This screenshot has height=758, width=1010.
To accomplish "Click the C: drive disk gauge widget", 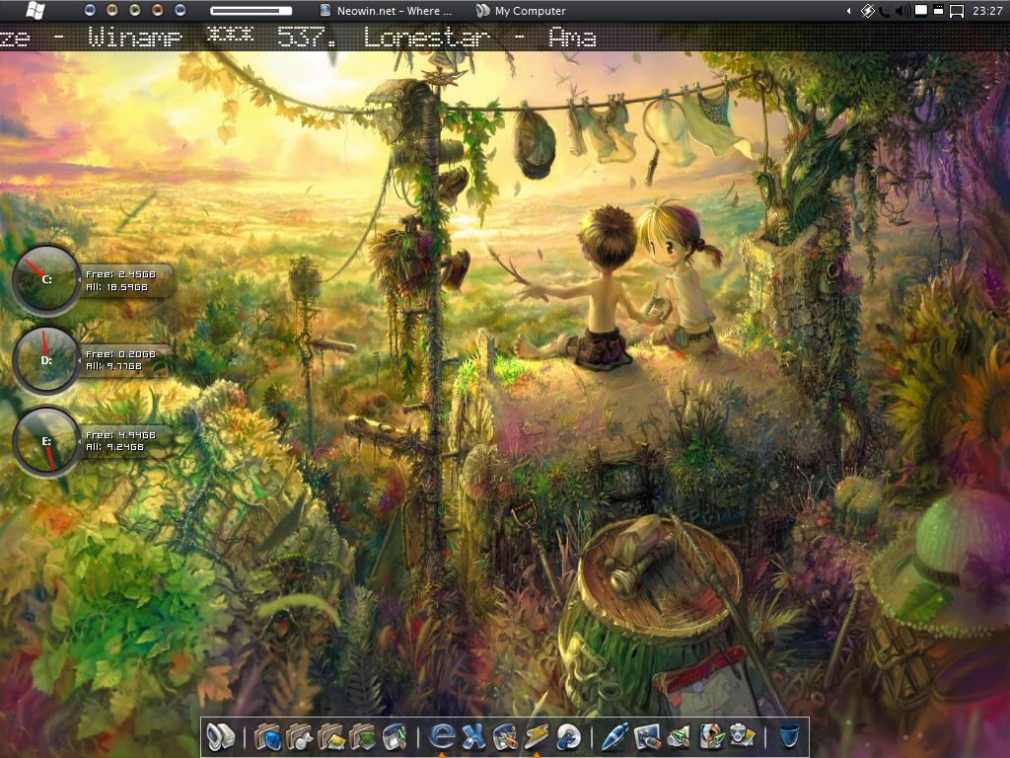I will [46, 279].
